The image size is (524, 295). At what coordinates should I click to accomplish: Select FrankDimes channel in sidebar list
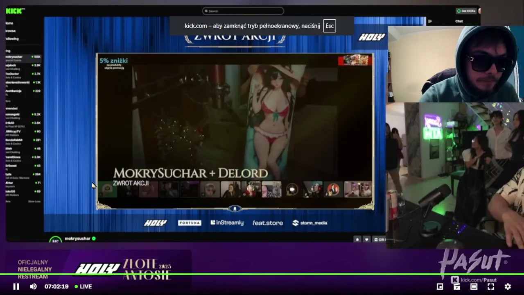pyautogui.click(x=23, y=159)
